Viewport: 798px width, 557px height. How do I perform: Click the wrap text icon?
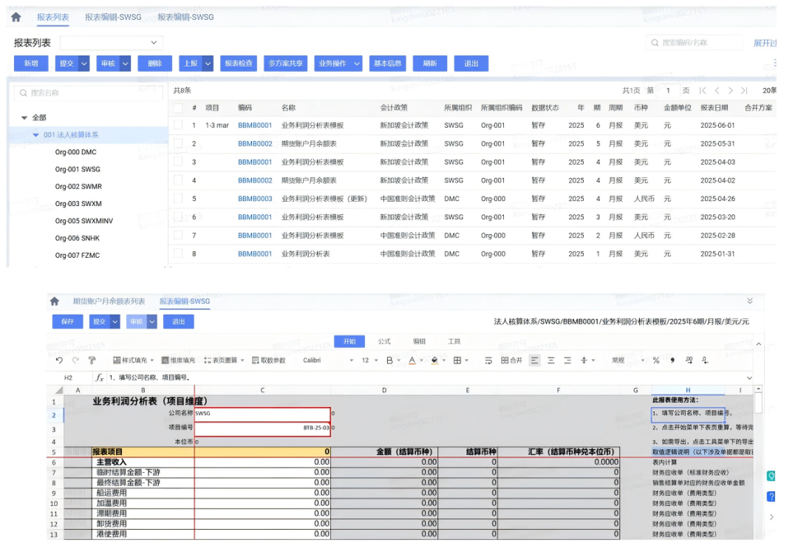coord(488,360)
